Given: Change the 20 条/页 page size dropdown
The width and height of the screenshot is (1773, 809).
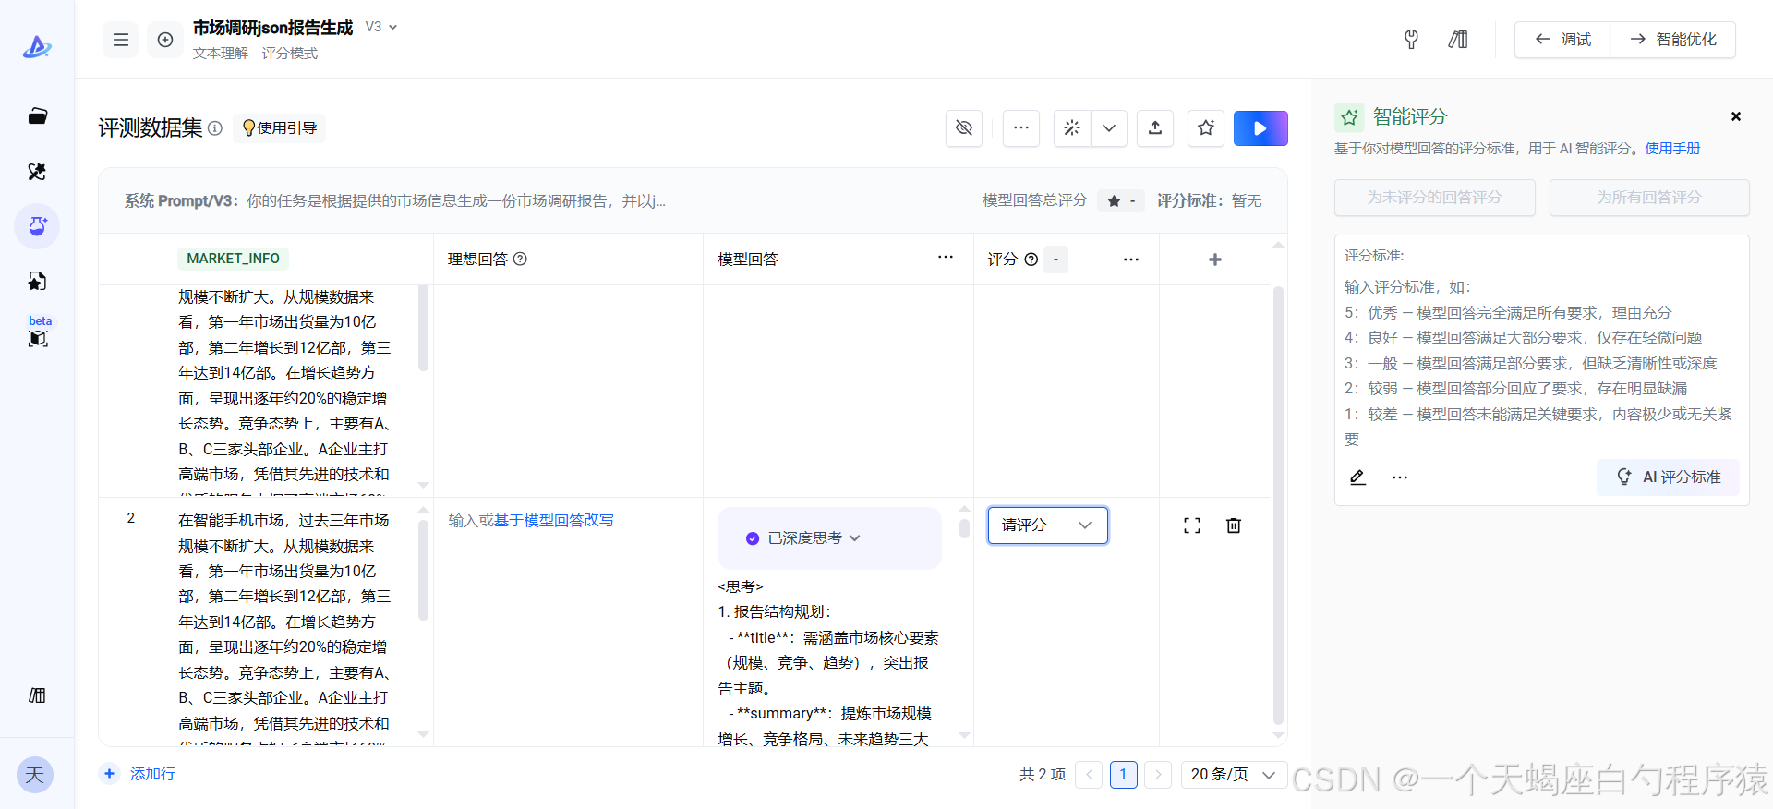Looking at the screenshot, I should pyautogui.click(x=1233, y=774).
